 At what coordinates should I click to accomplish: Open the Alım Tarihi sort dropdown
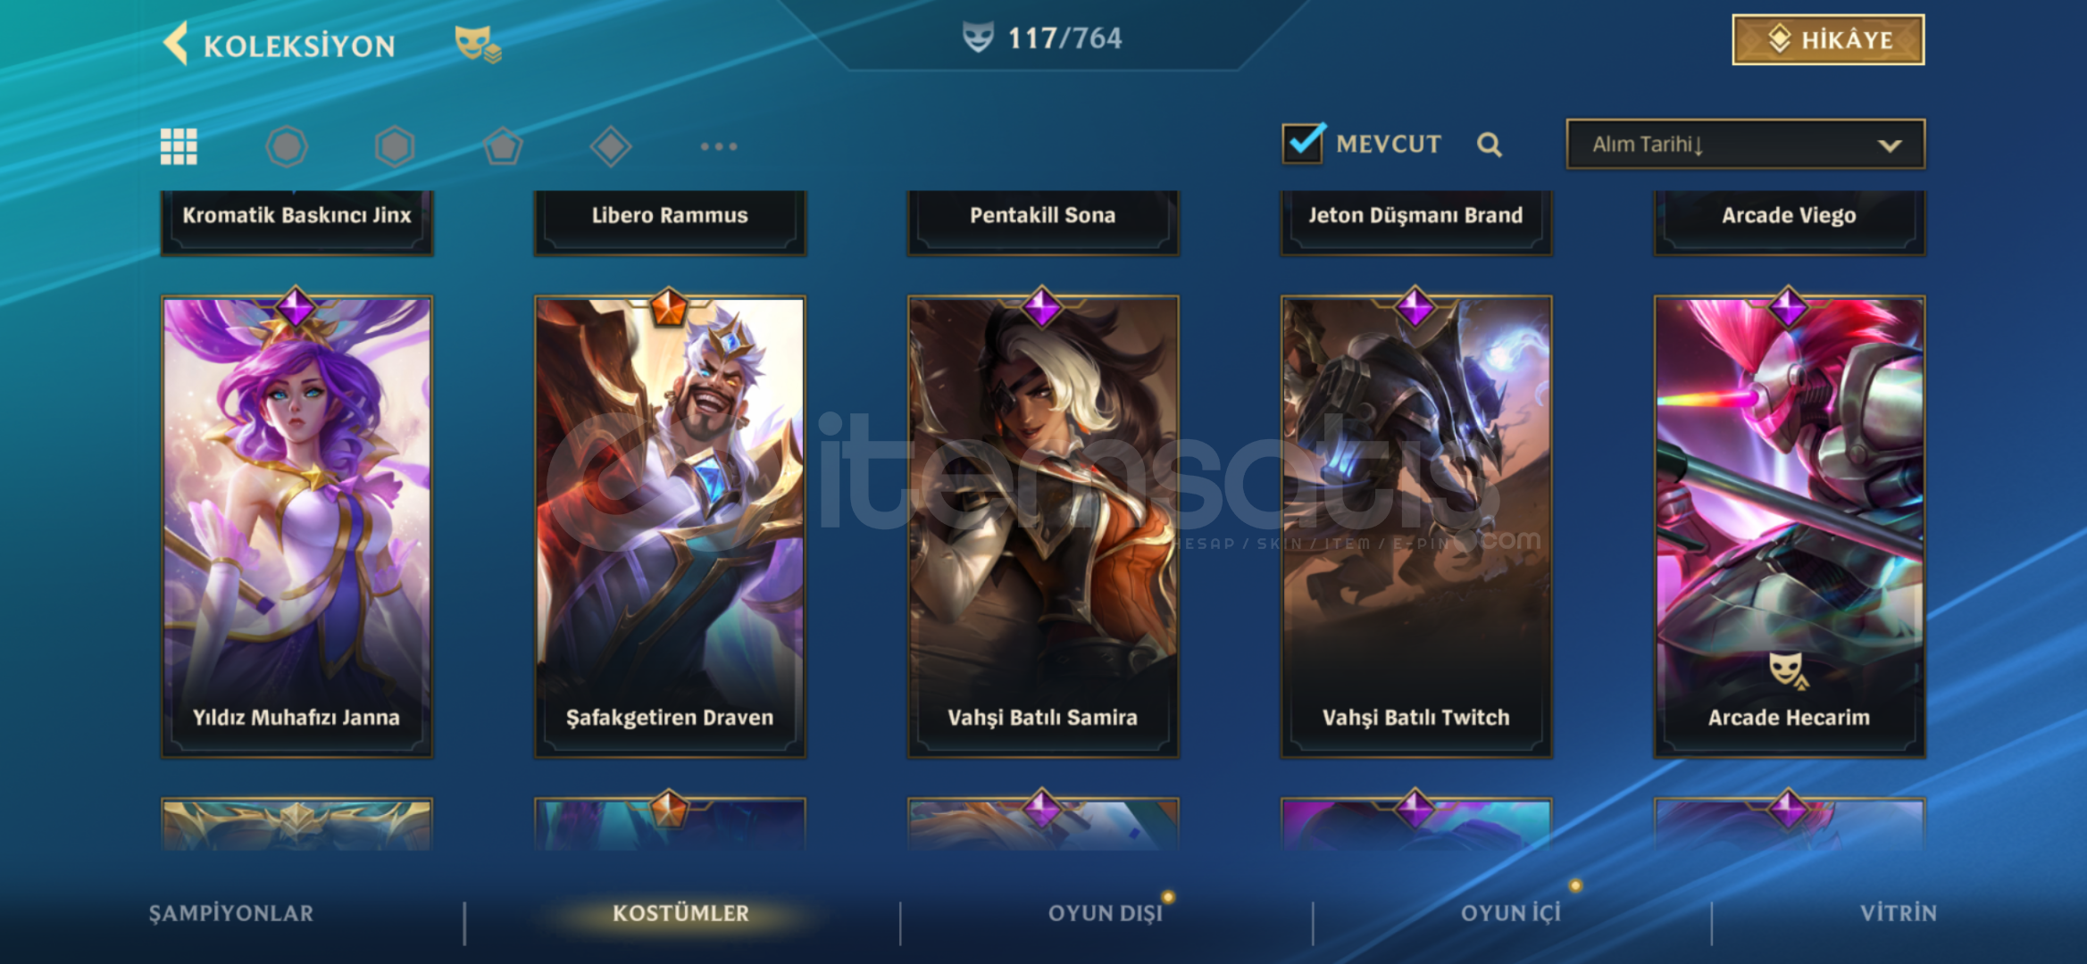1745,145
